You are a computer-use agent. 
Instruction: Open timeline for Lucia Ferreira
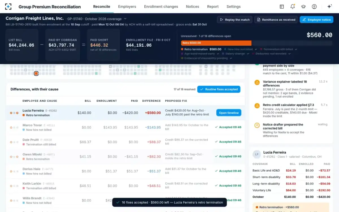pos(229,113)
